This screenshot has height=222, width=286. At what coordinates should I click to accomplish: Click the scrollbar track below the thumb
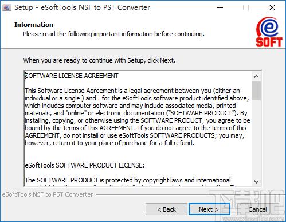pyautogui.click(x=256, y=139)
